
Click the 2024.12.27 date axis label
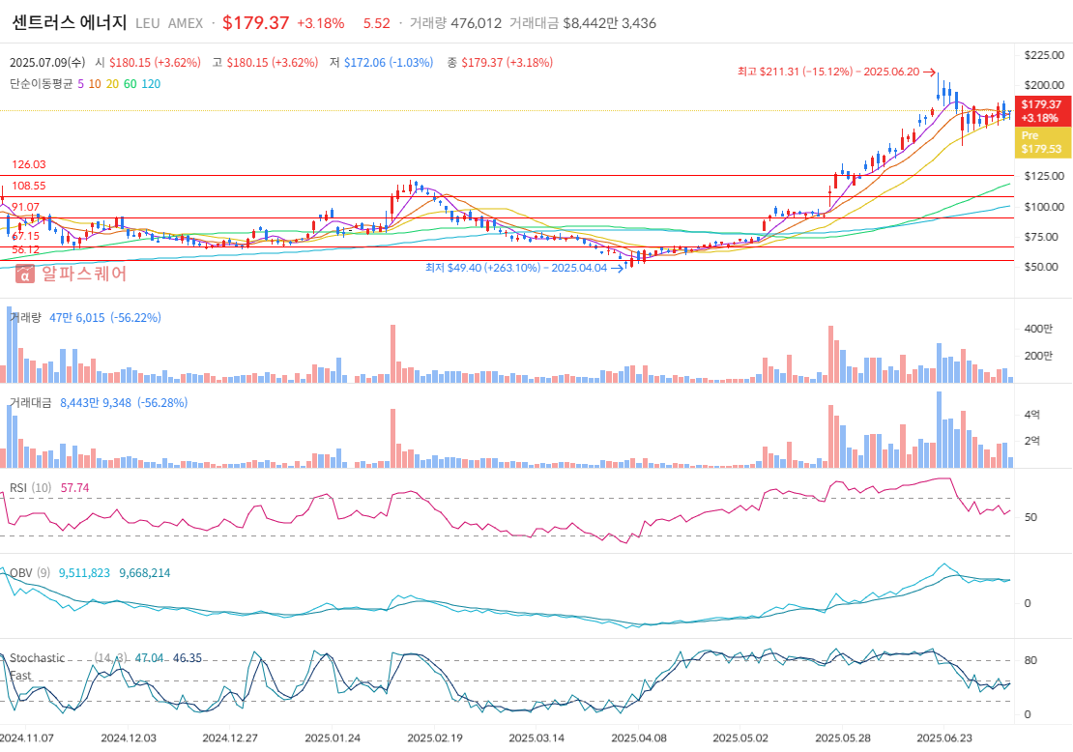pos(231,738)
